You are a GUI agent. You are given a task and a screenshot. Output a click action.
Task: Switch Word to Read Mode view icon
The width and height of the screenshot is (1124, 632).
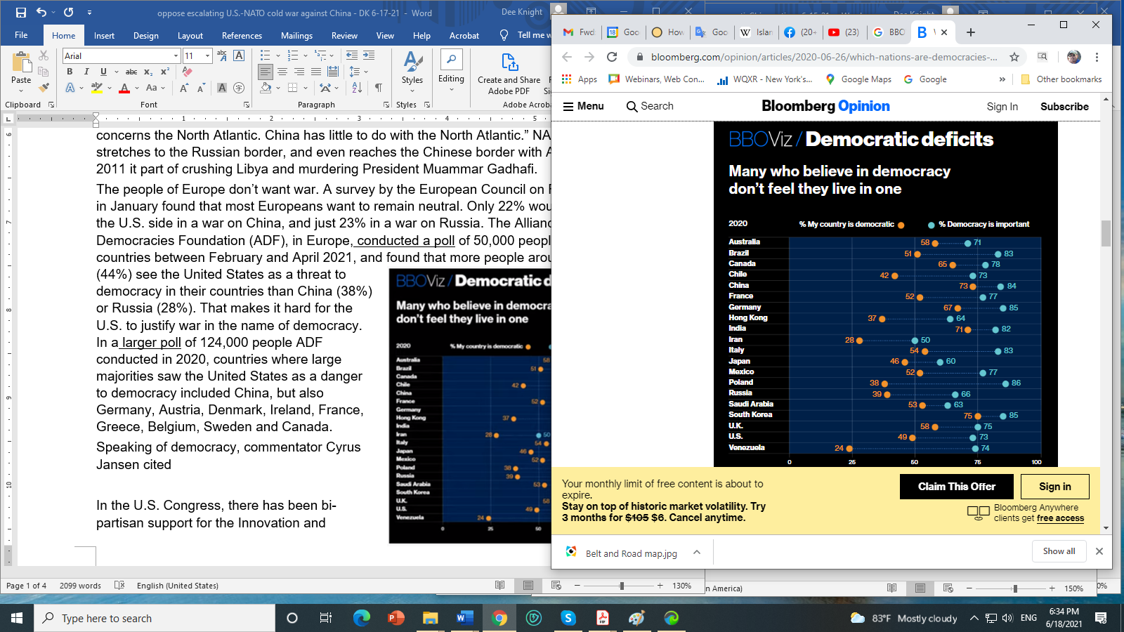(500, 585)
